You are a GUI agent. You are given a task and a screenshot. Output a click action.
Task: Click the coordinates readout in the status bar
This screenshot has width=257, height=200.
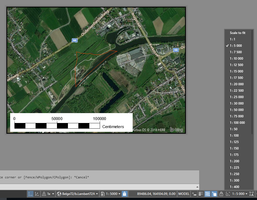156,194
